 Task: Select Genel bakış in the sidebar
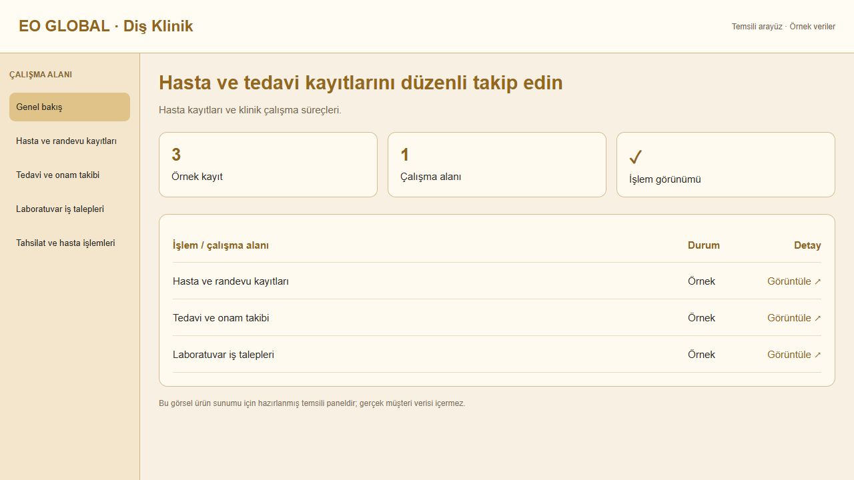pyautogui.click(x=69, y=107)
